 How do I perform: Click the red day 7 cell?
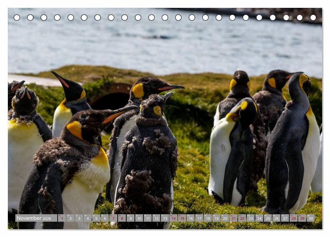click(x=113, y=218)
